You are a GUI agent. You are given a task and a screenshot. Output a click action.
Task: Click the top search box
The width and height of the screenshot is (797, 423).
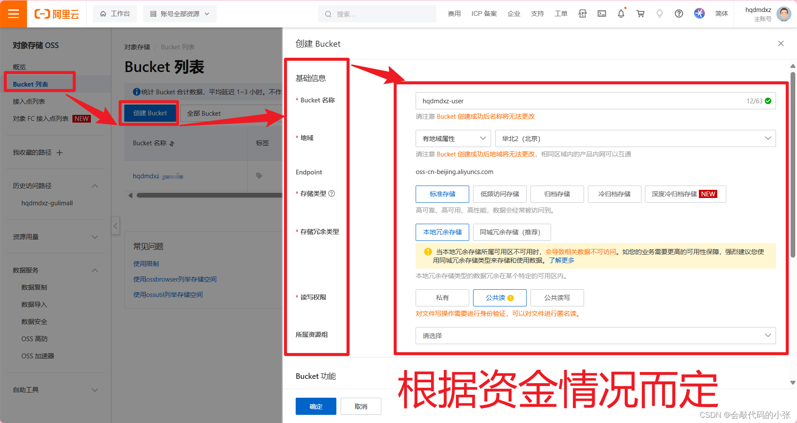click(x=377, y=14)
